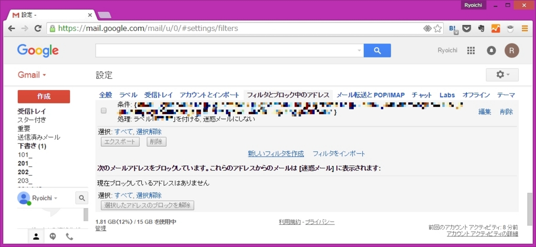536x247 pixels.
Task: Click 選択したアドレスのブロックを解除 button
Action: click(147, 205)
